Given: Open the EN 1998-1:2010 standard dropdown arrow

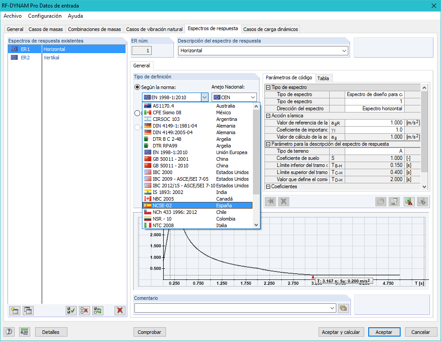Looking at the screenshot, I should [205, 97].
